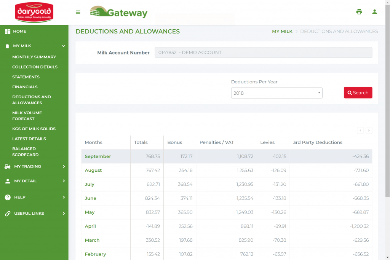Click the My Trading tractor icon
Screen dimensions: 390x260
point(8,167)
